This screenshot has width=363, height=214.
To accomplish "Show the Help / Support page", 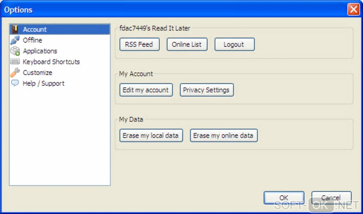I will coord(43,83).
